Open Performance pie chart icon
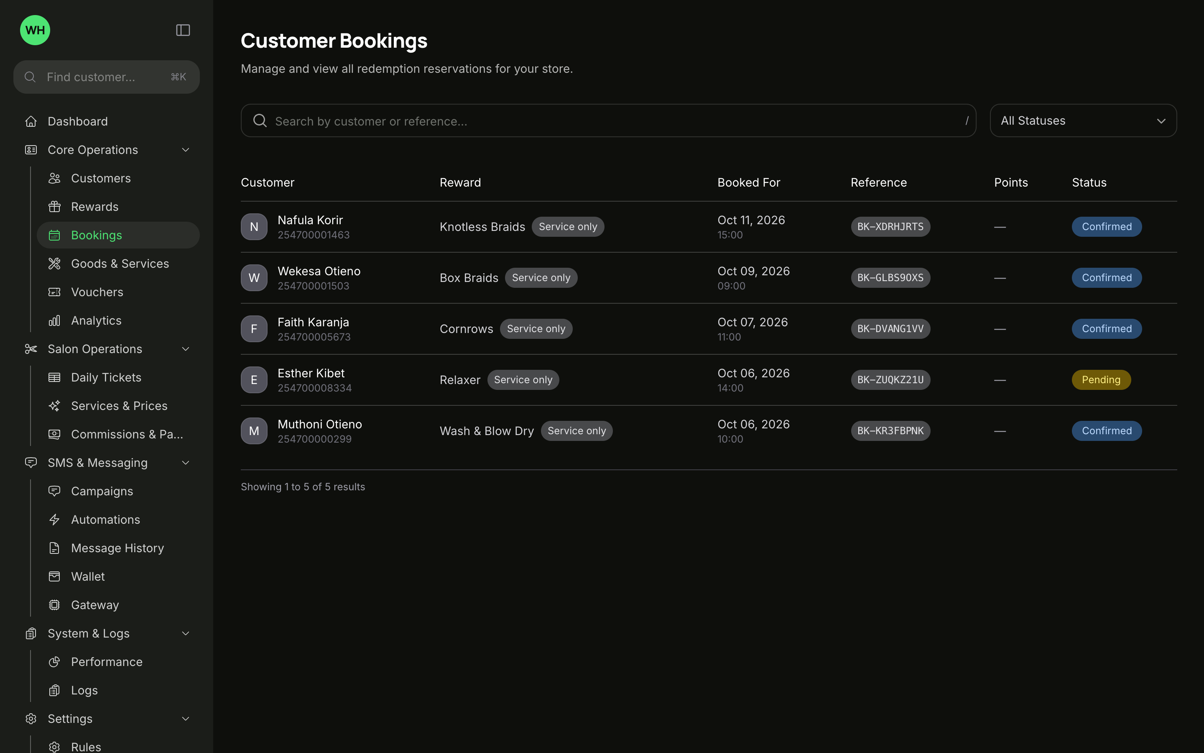1204x753 pixels. tap(54, 662)
